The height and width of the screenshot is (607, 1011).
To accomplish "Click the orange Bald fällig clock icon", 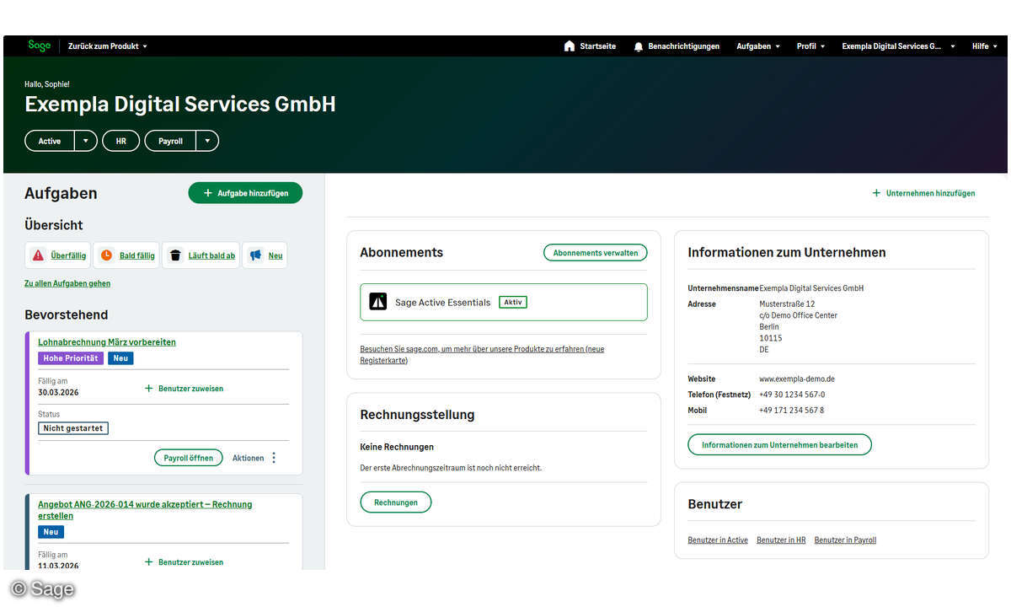I will [106, 255].
